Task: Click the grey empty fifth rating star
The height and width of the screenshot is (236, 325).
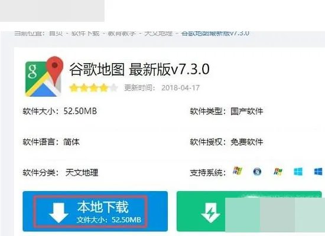Action: (113, 88)
